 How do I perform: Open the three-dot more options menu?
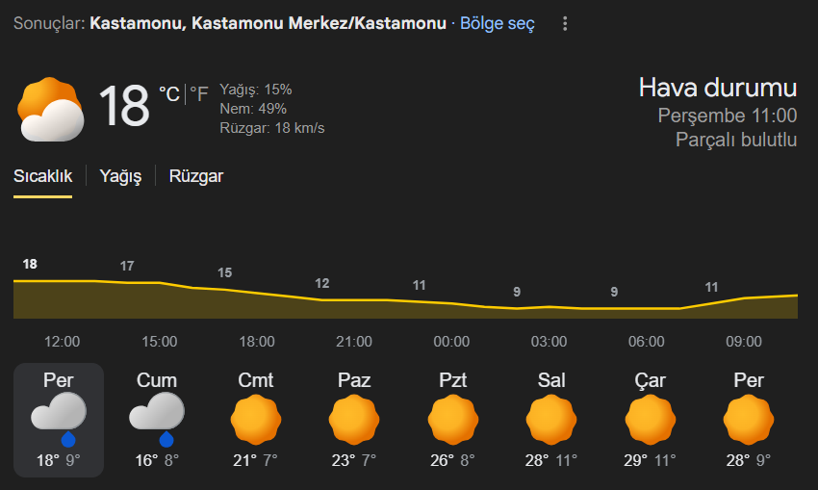point(565,23)
